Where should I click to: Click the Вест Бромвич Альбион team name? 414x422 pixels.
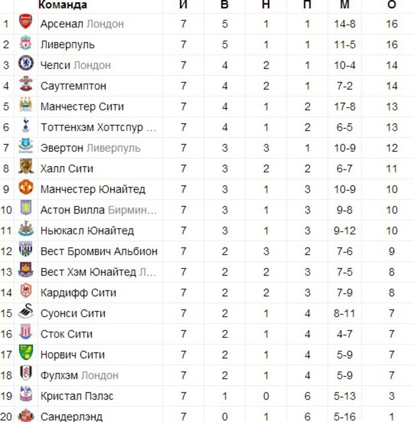point(99,251)
